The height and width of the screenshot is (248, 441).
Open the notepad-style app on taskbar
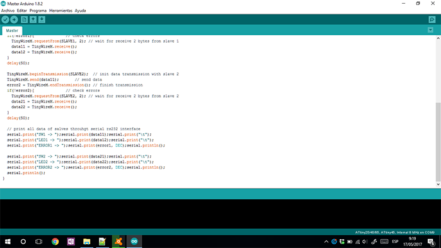tap(102, 242)
